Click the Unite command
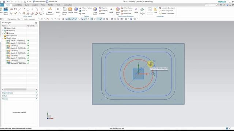This screenshot has width=234, height=131. [83, 11]
